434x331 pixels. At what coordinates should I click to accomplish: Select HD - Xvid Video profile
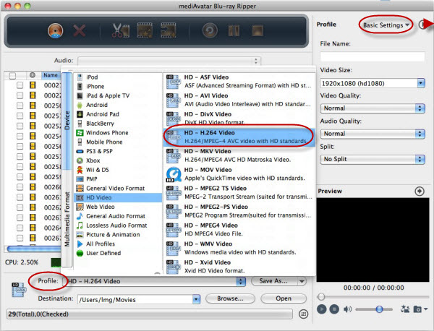coord(239,267)
